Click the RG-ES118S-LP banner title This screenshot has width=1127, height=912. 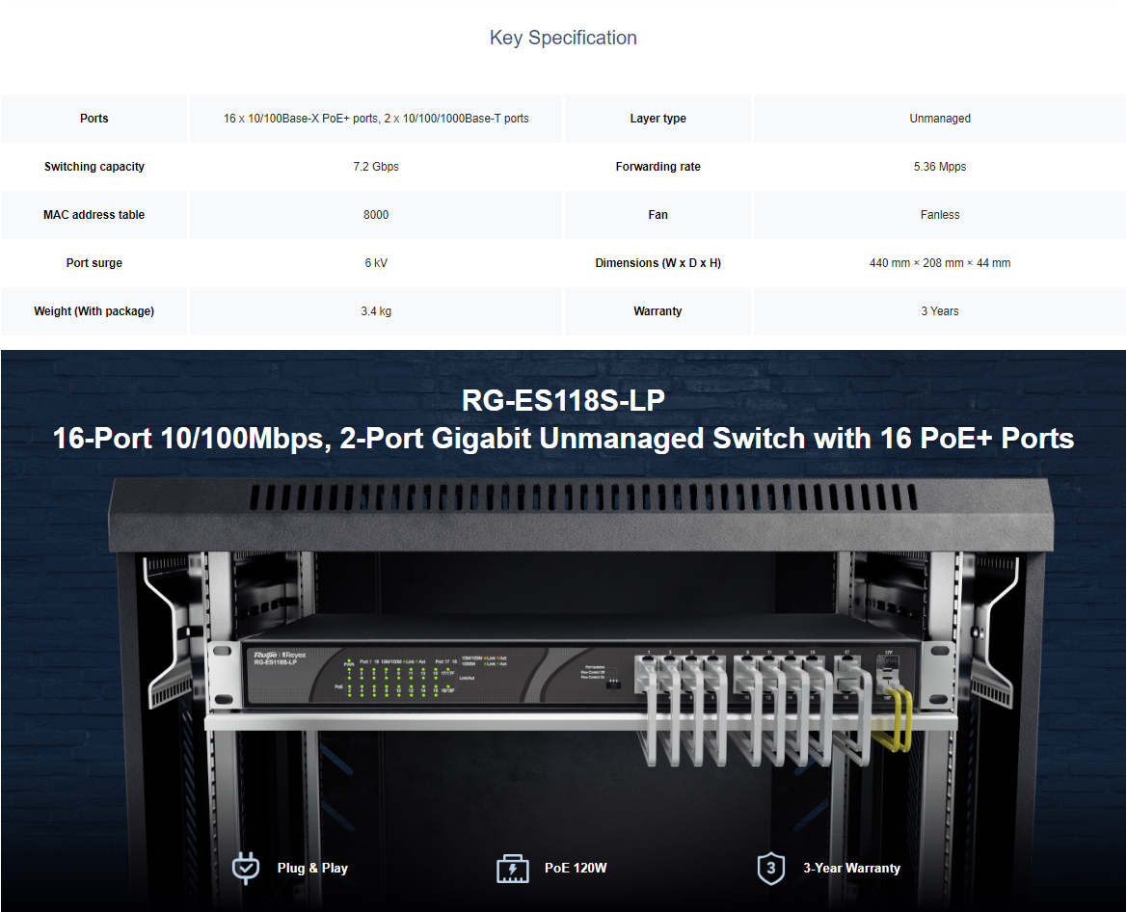point(563,400)
